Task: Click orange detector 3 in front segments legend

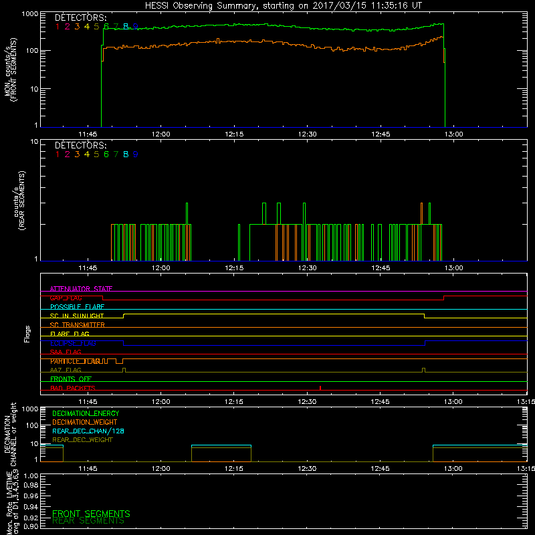Action: tap(77, 26)
